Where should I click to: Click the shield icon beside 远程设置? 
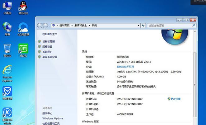39,47
